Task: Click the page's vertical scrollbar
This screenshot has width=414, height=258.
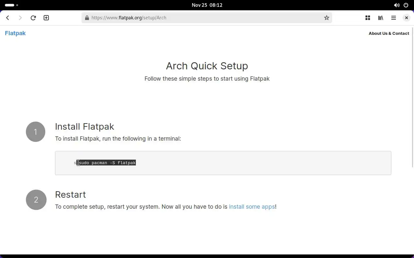Action: click(412, 97)
